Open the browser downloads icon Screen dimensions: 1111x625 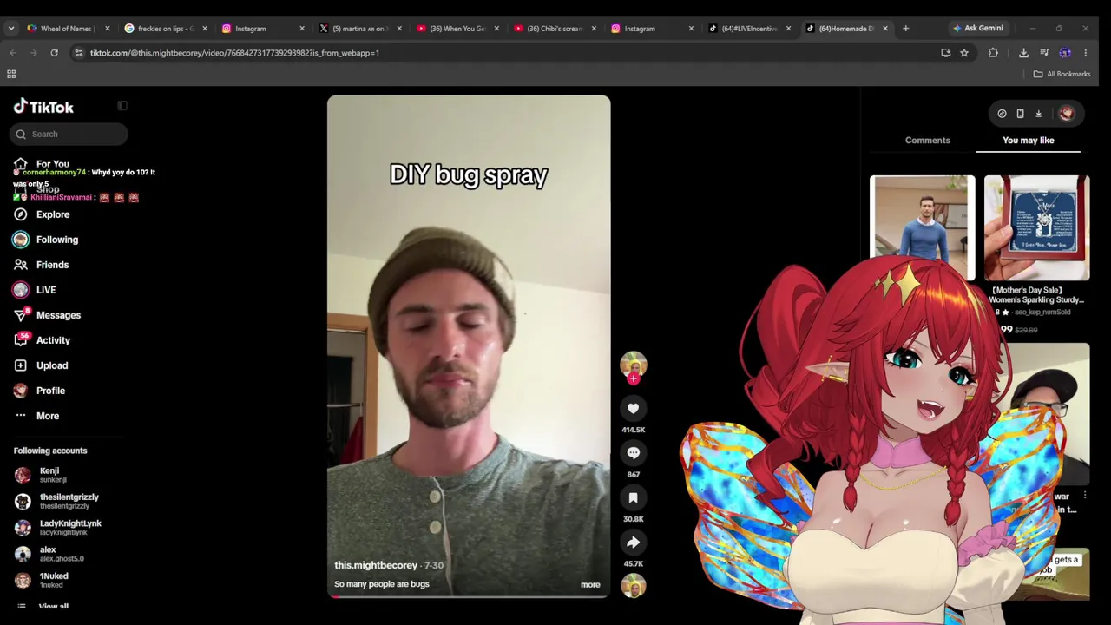(x=1023, y=53)
